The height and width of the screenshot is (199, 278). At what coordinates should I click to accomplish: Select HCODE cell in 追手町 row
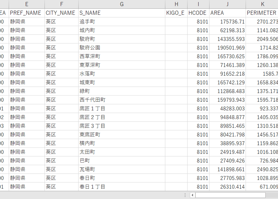click(x=198, y=21)
